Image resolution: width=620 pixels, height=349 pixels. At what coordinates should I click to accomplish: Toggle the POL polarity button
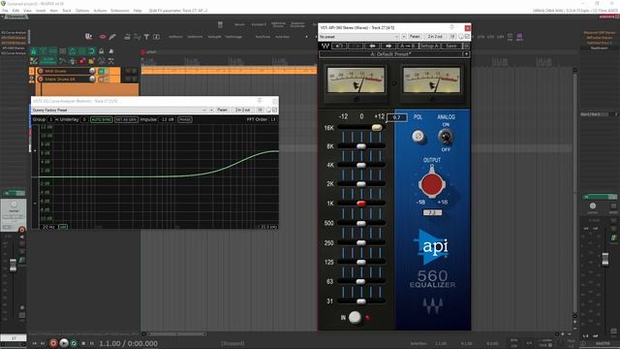tap(418, 136)
